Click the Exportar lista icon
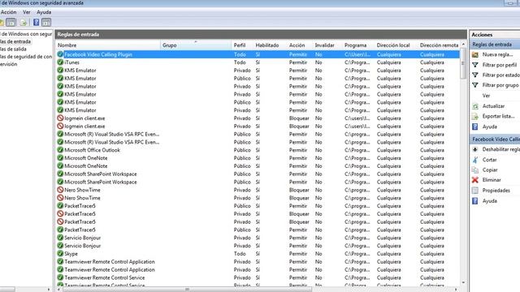520x292 pixels. pos(475,116)
